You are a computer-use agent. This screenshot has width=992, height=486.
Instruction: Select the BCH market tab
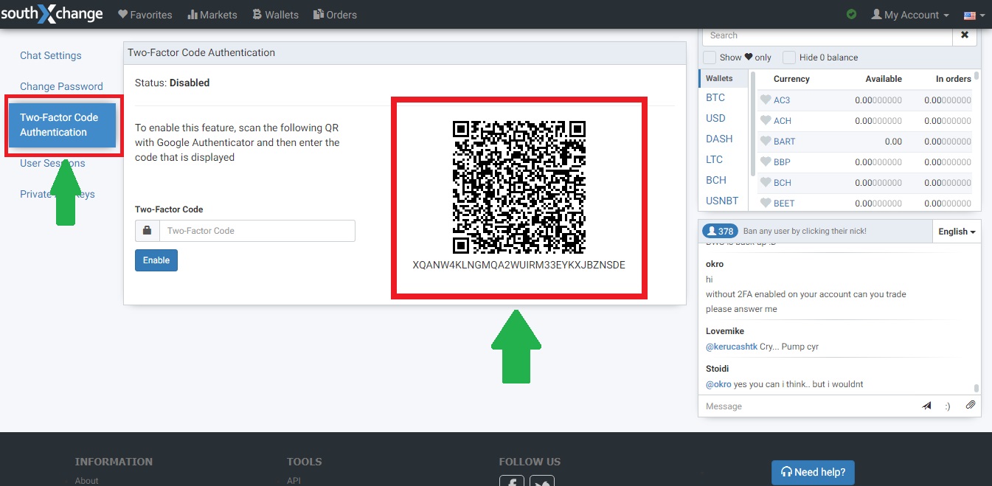pos(716,180)
